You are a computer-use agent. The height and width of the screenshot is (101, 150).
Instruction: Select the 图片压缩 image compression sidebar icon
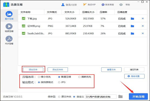9,14
